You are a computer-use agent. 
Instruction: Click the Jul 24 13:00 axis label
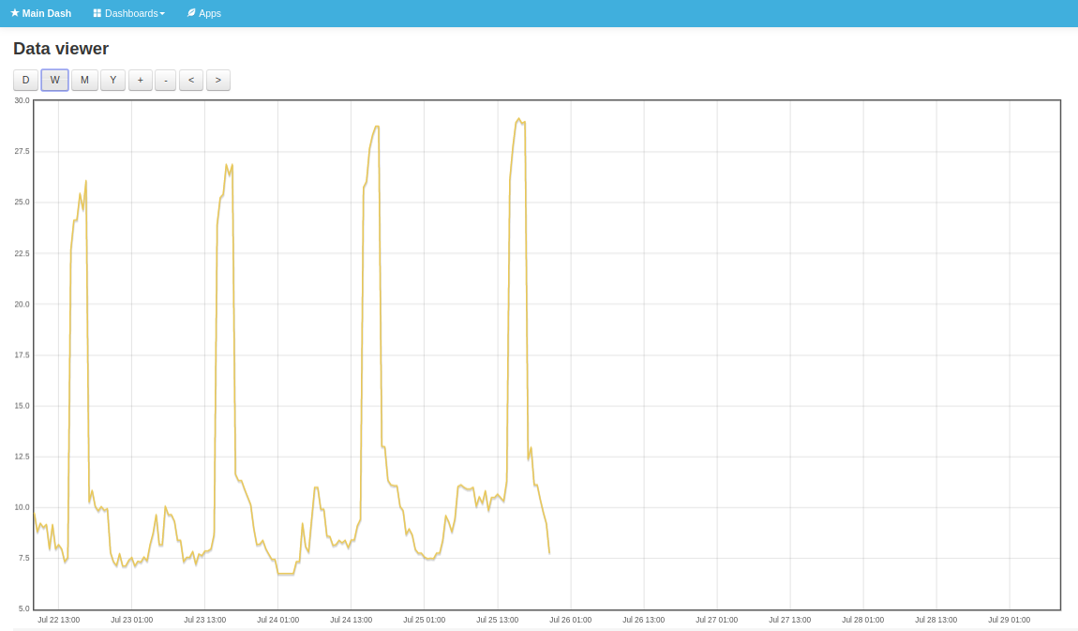click(x=352, y=620)
